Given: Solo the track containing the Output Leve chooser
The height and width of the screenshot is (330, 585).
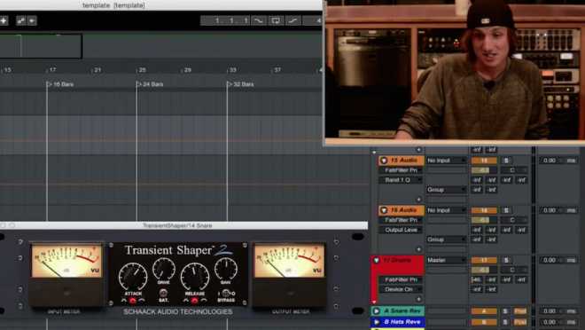Looking at the screenshot, I should (506, 210).
